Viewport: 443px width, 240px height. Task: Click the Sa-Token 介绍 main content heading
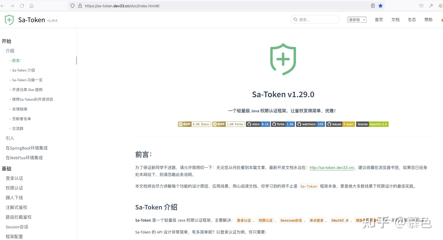(156, 207)
